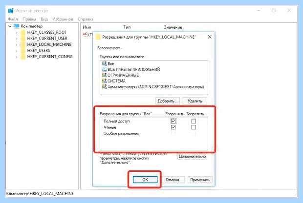Click the Computer icon in the tree
303x203 pixels.
point(17,26)
